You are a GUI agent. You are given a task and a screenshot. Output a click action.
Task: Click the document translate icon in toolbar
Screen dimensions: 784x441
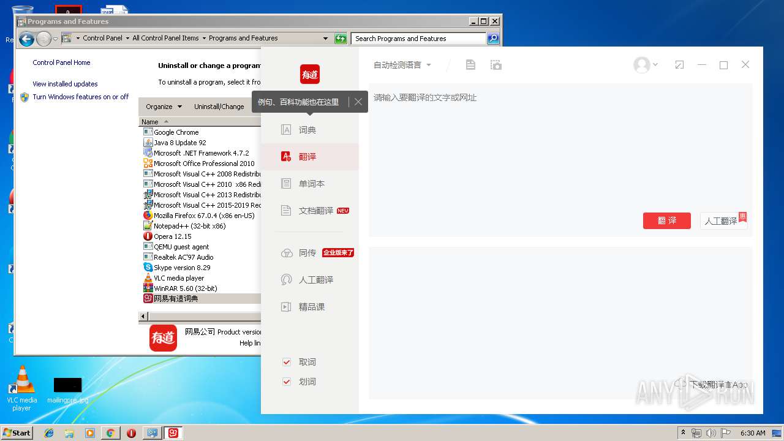(x=470, y=65)
